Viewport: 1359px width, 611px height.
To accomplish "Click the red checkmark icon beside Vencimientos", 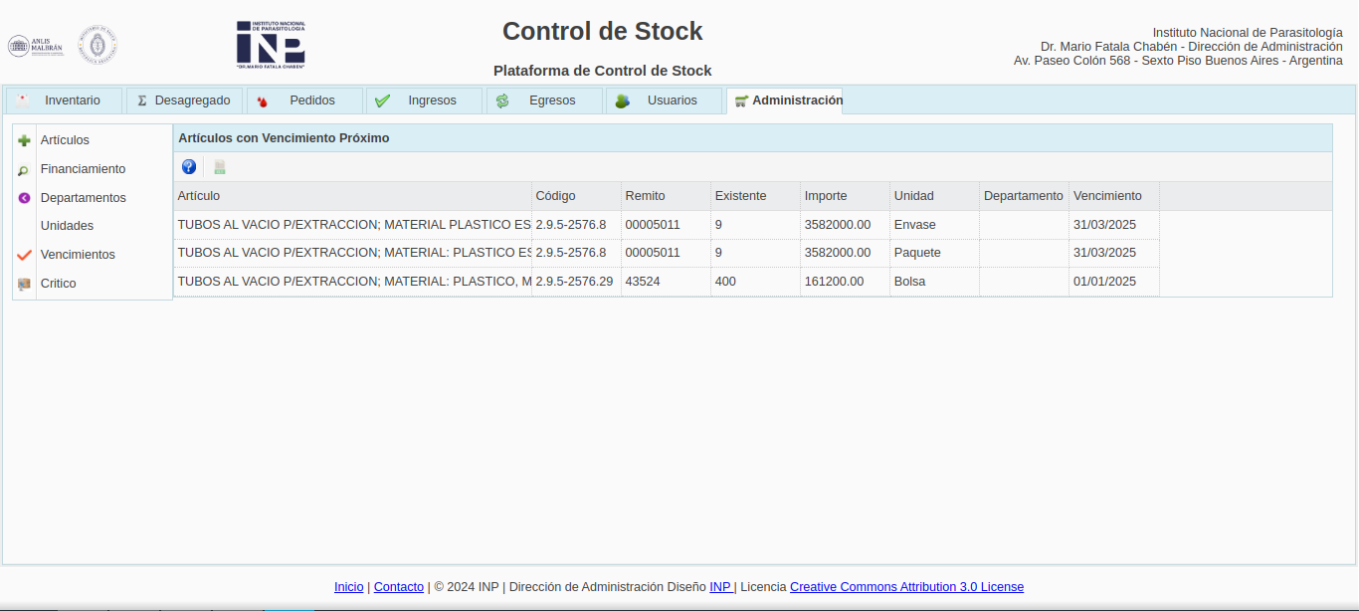I will coord(25,255).
